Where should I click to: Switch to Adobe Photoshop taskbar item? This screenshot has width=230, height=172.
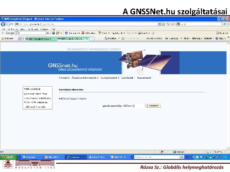click(x=98, y=157)
